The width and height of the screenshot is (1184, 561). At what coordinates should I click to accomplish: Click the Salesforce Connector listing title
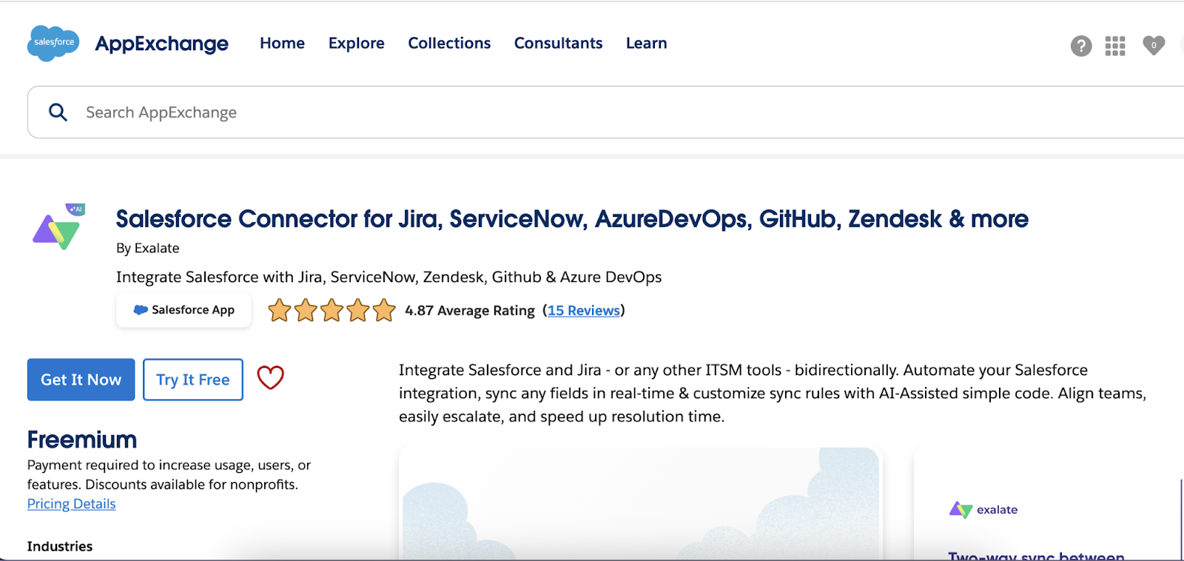(x=571, y=219)
